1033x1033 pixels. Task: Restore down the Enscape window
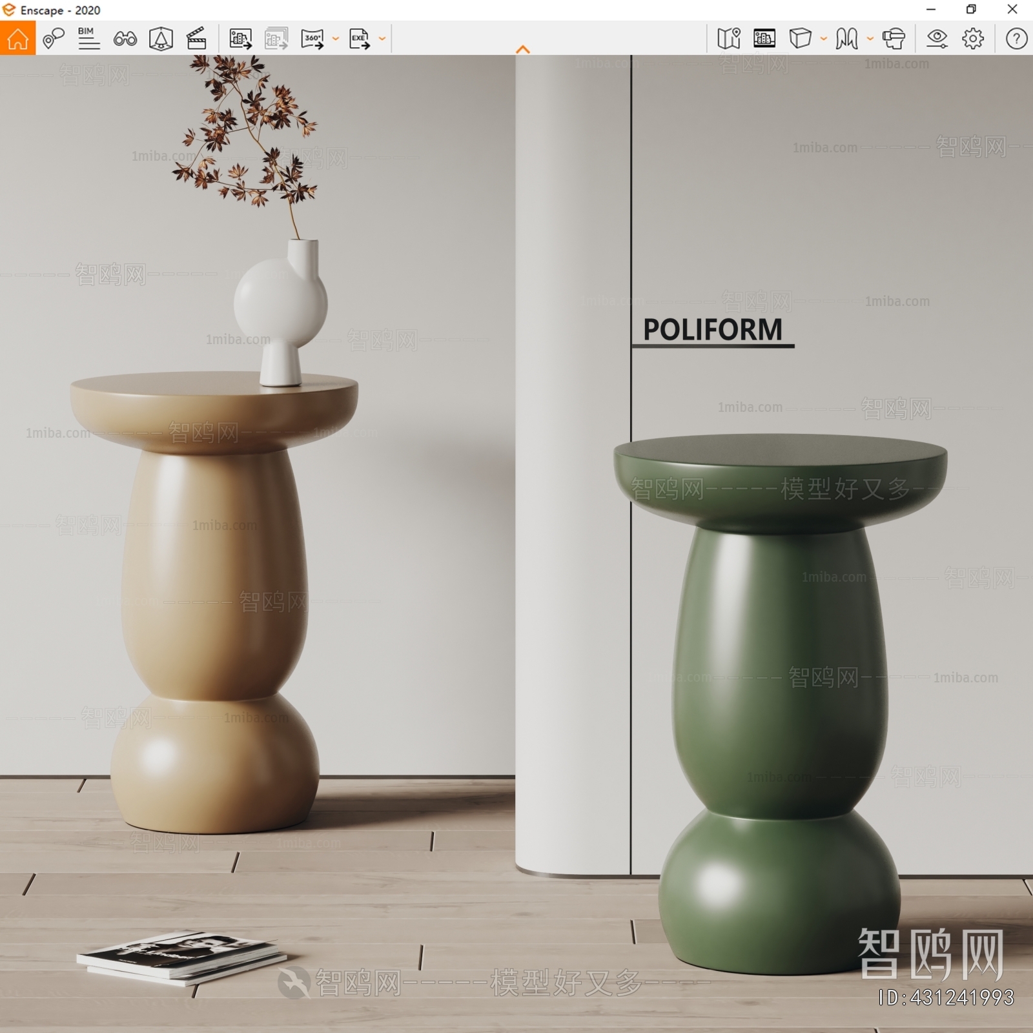pyautogui.click(x=971, y=10)
